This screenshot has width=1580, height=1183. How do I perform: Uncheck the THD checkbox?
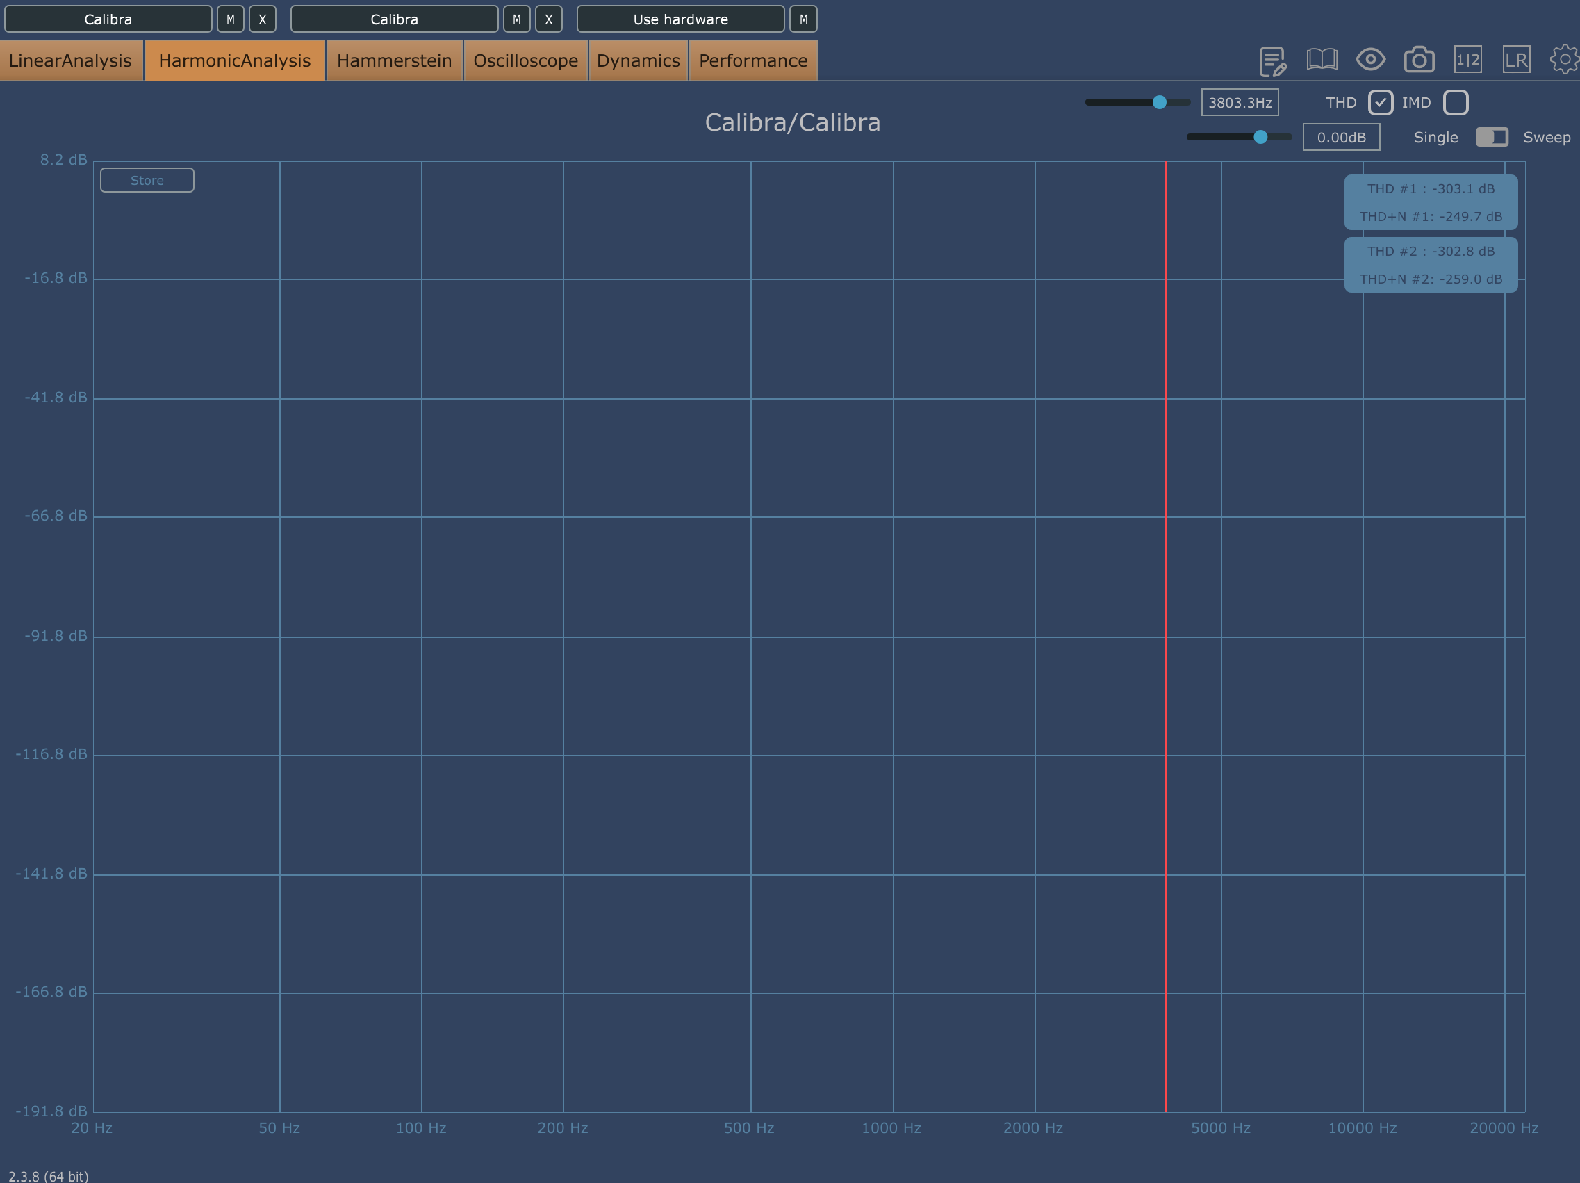click(x=1381, y=103)
